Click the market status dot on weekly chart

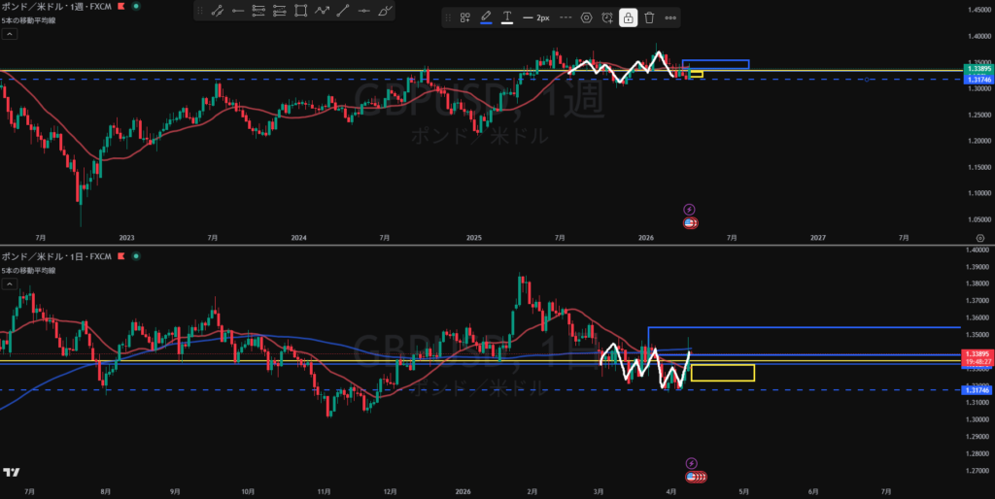click(x=135, y=6)
